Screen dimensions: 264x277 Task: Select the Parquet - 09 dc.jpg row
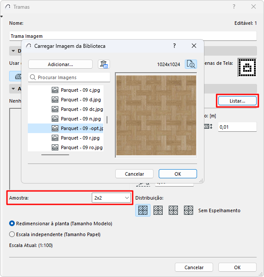click(x=66, y=109)
